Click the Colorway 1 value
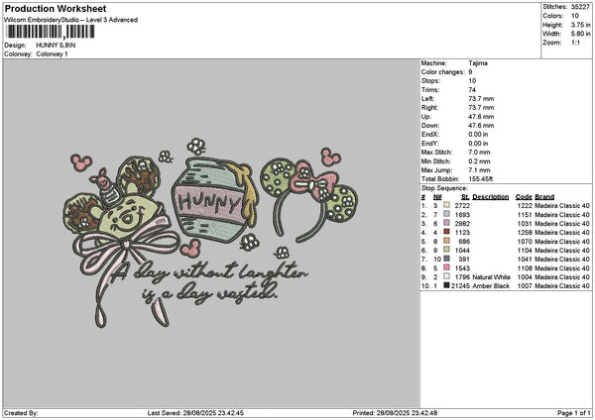Viewport: 595px width, 420px height. (x=52, y=53)
